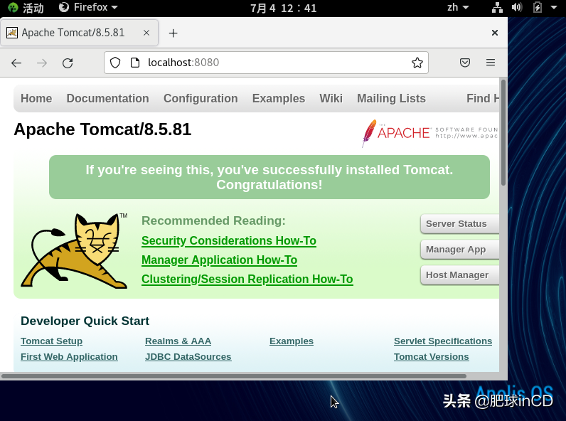Click the Recommended Reading: heading

[x=213, y=220]
